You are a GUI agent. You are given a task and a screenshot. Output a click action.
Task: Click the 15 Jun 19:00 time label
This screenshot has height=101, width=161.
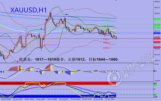coord(29,99)
